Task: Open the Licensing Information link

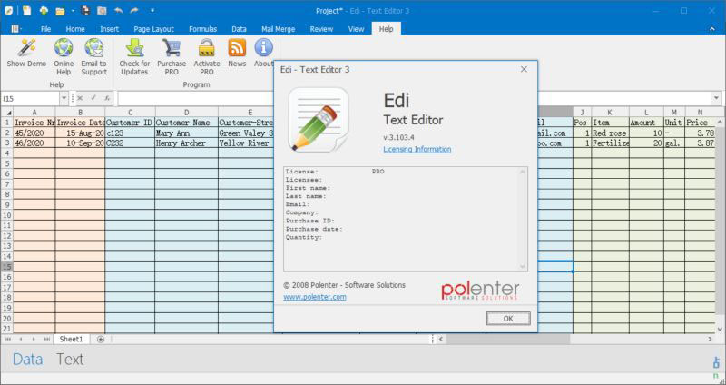Action: pos(417,149)
